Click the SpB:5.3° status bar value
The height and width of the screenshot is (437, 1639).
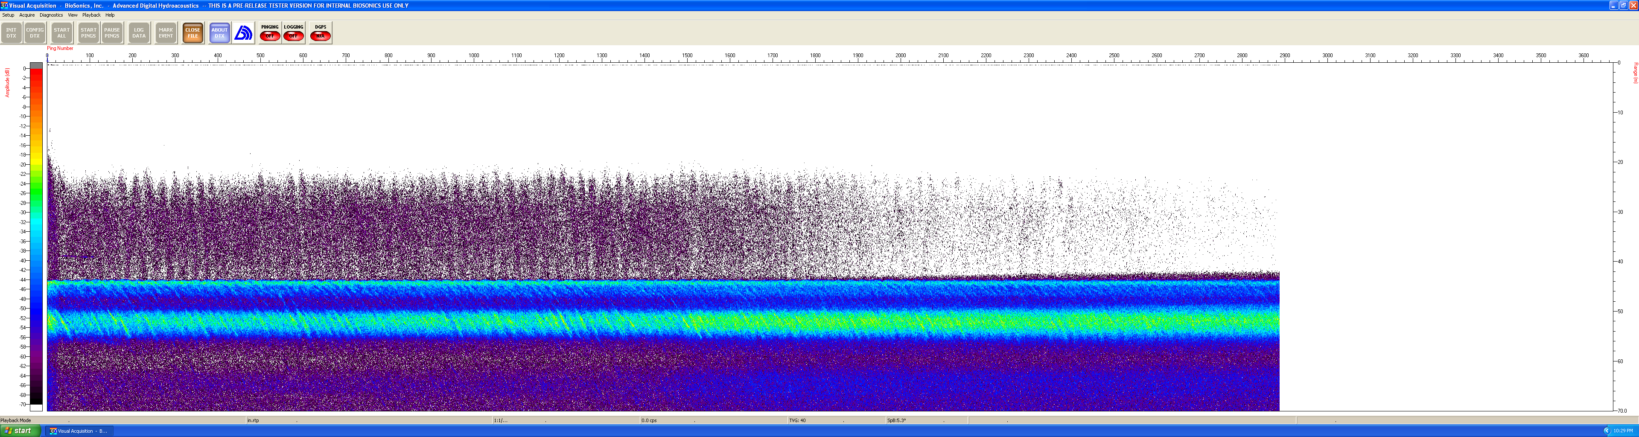pyautogui.click(x=896, y=420)
